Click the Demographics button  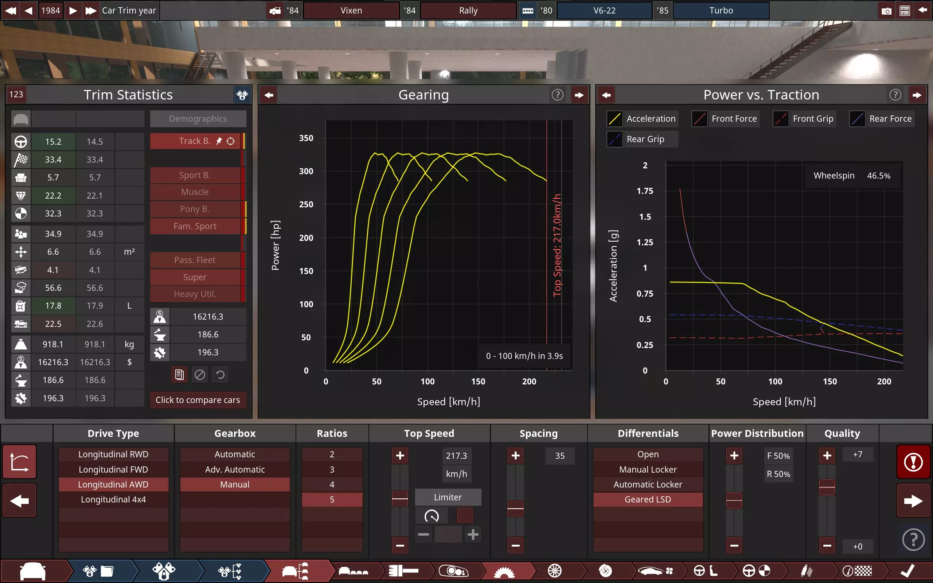click(198, 119)
